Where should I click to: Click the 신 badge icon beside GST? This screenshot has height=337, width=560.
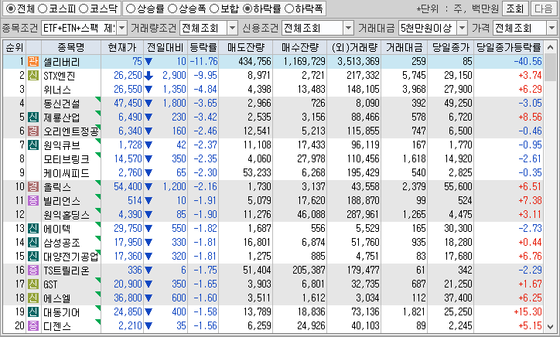point(33,284)
